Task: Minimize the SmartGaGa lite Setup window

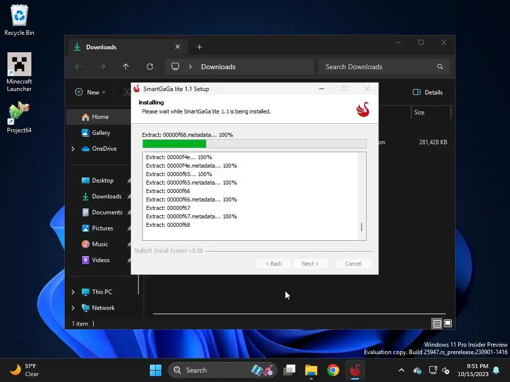Action: click(322, 89)
